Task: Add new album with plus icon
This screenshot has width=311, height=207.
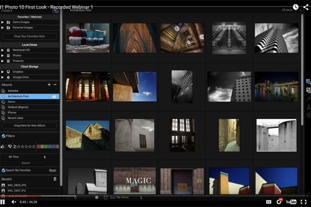Action: tap(49, 85)
